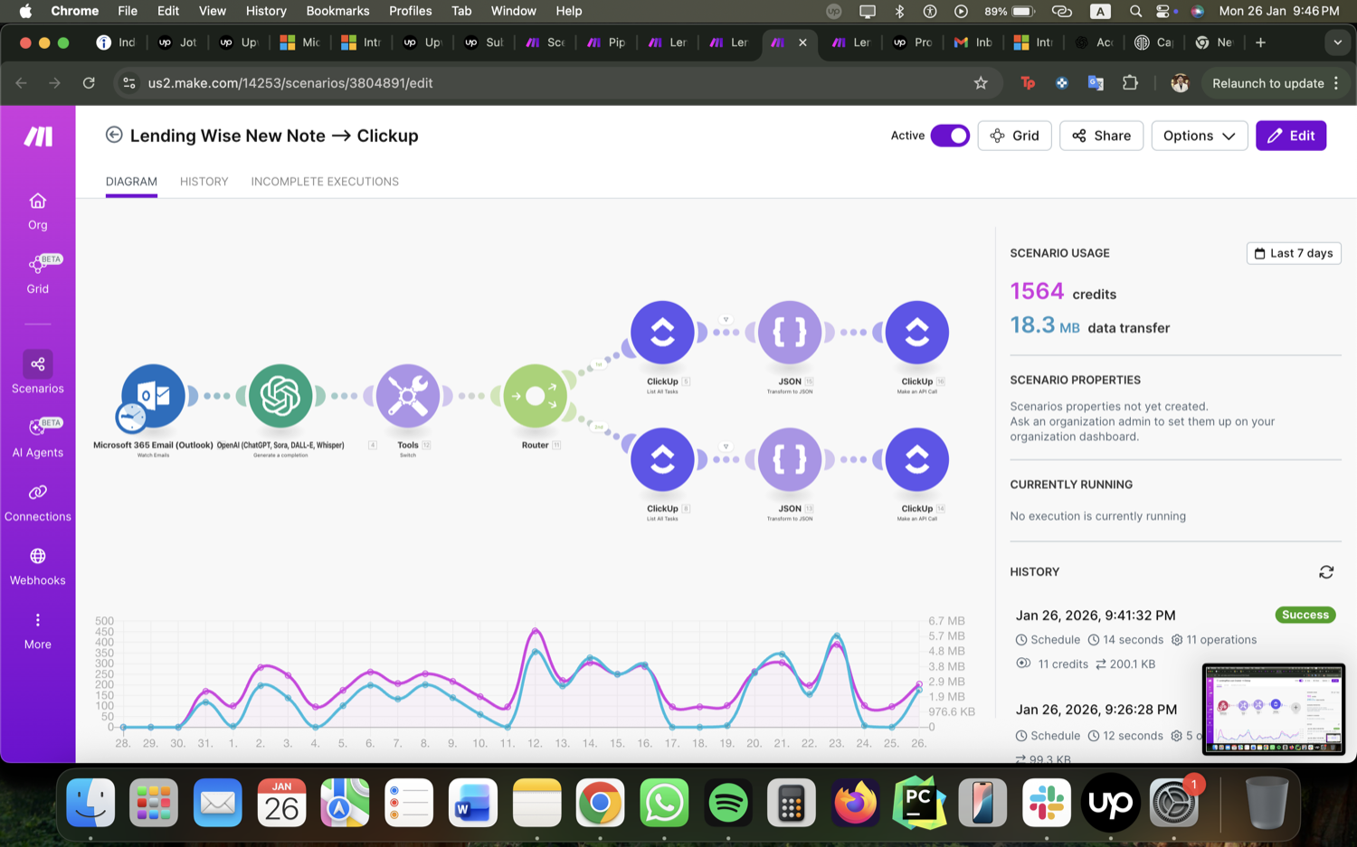This screenshot has height=847, width=1357.
Task: Open the Options dropdown
Action: coord(1200,136)
